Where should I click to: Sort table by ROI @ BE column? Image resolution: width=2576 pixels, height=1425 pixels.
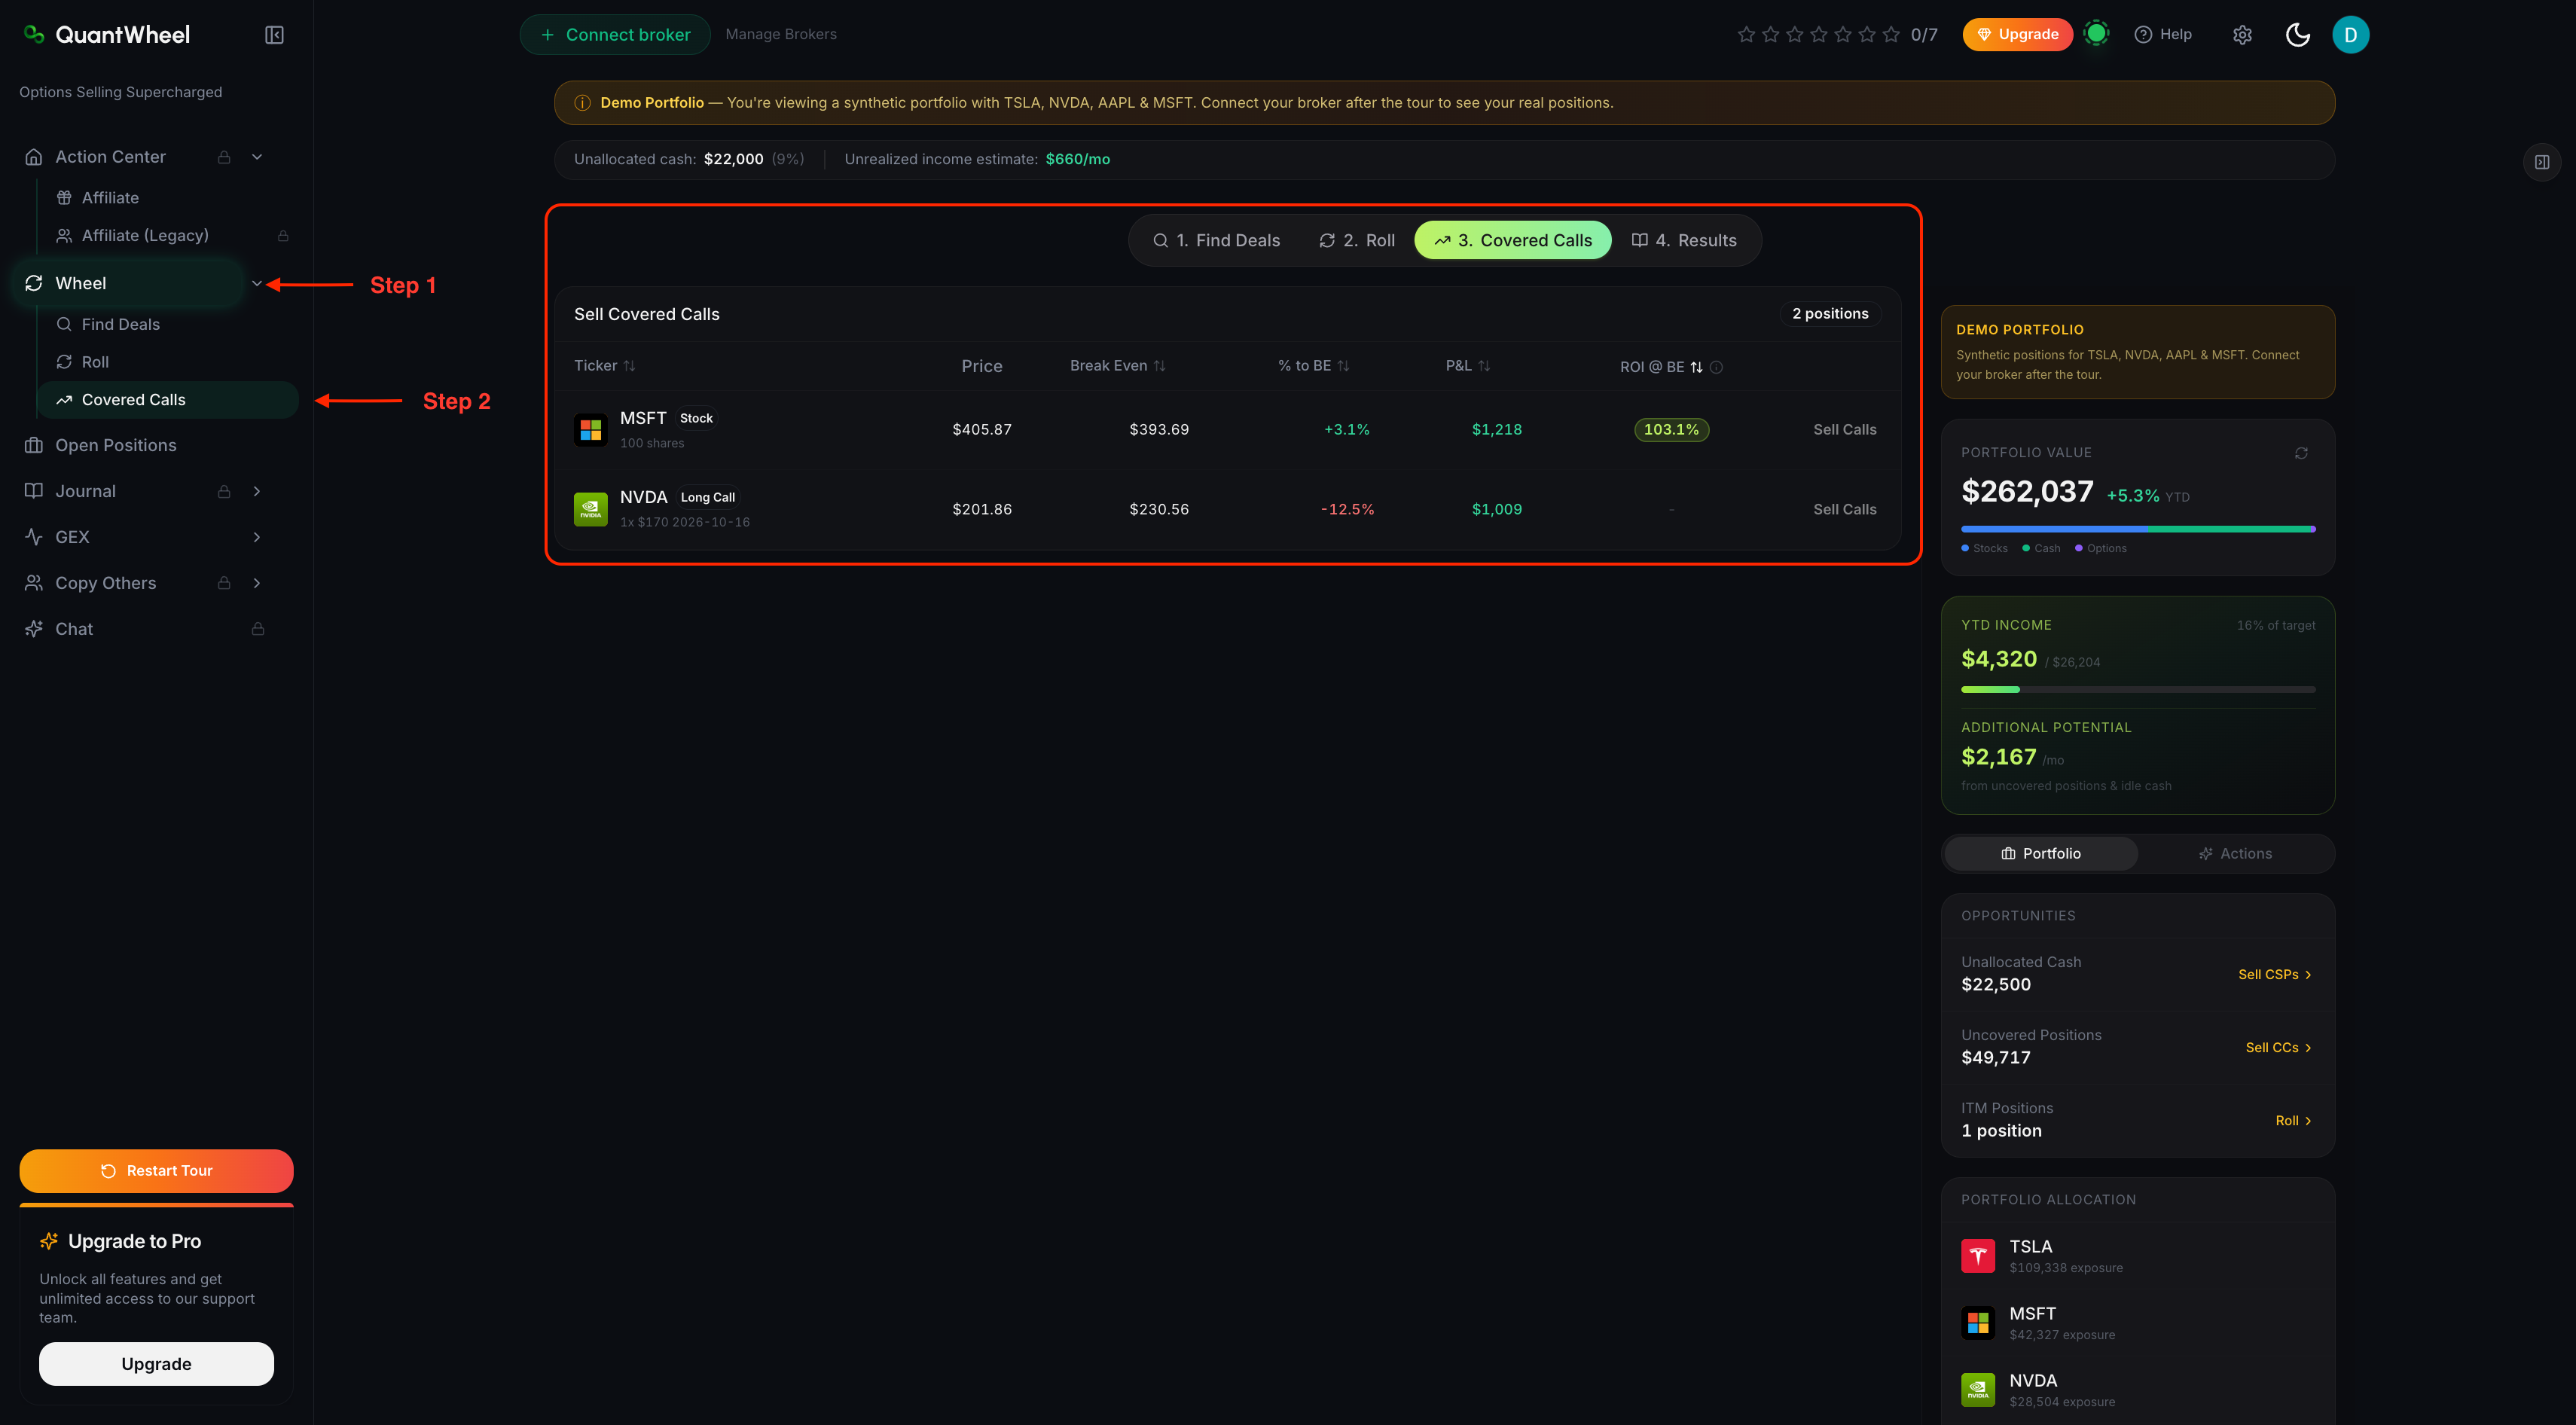click(1661, 367)
